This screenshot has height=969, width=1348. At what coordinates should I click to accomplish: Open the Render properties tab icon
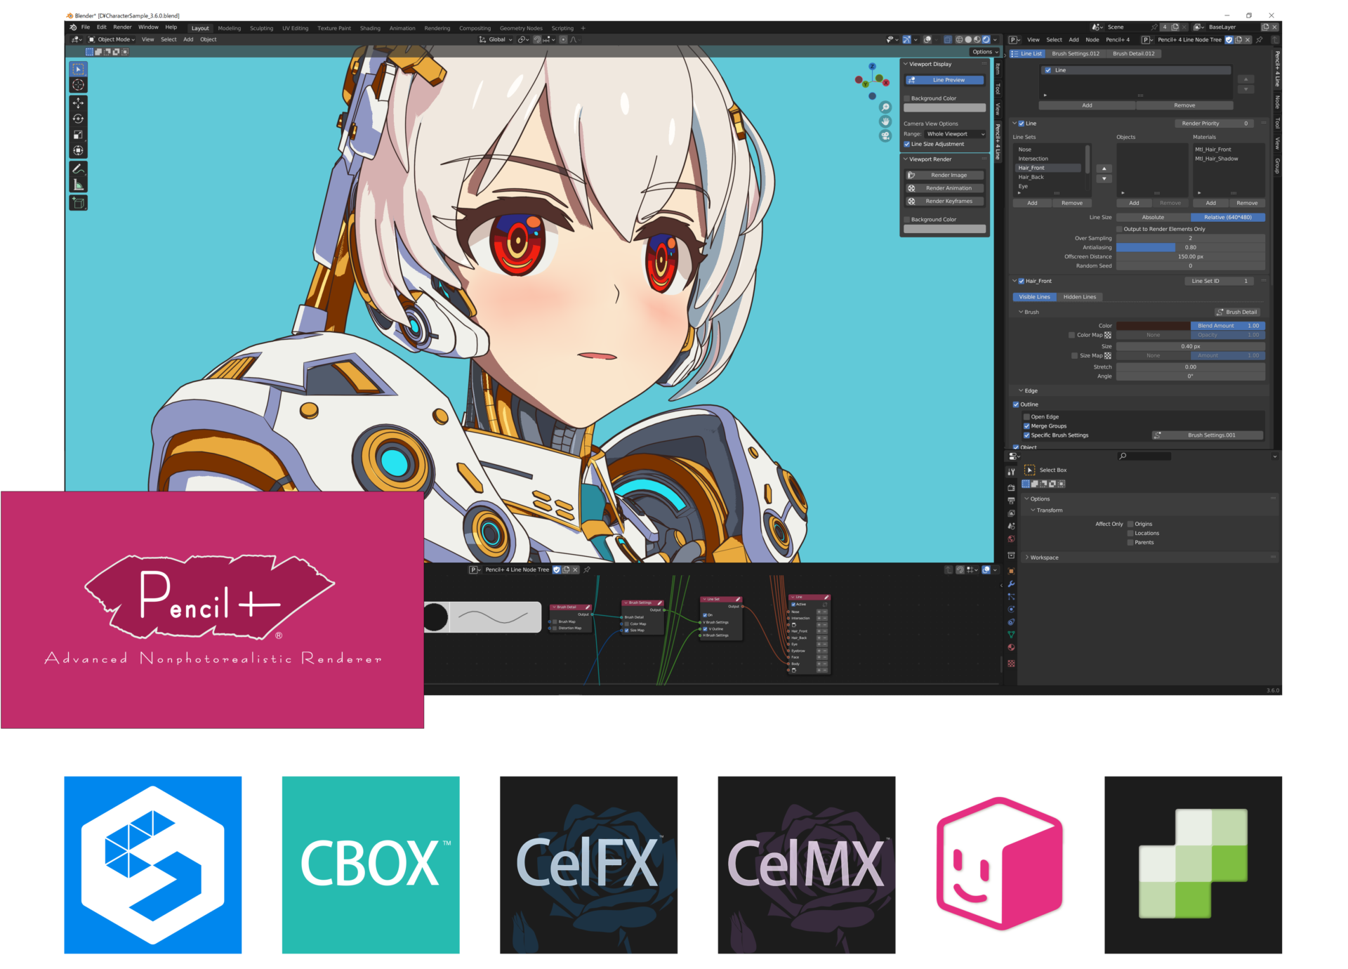pos(1011,487)
